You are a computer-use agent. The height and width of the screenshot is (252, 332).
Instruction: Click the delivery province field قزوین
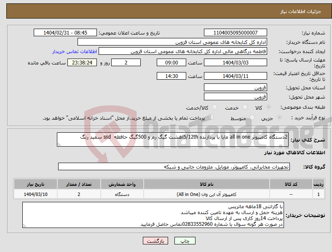tap(236, 87)
